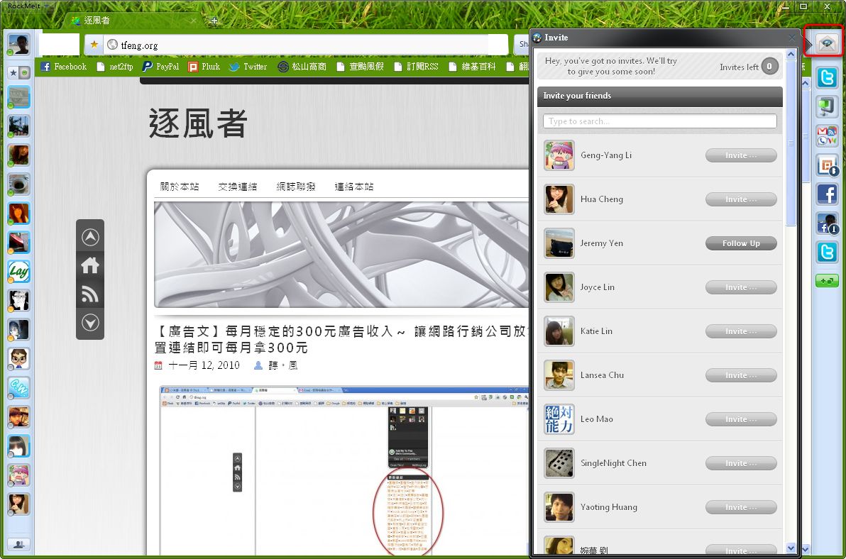Open the Plurk bookmark
Viewport: 846px width, 559px height.
(x=204, y=66)
